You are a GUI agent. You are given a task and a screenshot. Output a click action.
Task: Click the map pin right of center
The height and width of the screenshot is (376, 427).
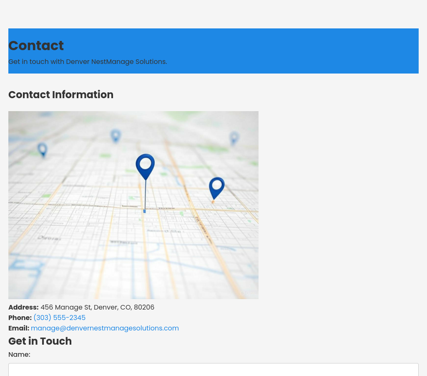[x=216, y=187]
